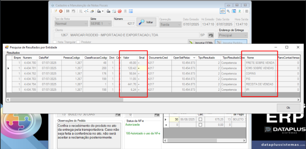The width and height of the screenshot is (306, 149).
Task: Click the Número field showing 4217
Action: point(124,24)
